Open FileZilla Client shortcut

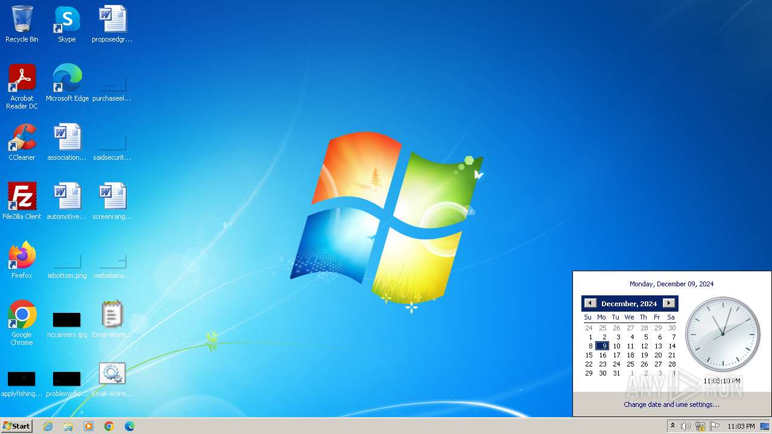coord(22,201)
